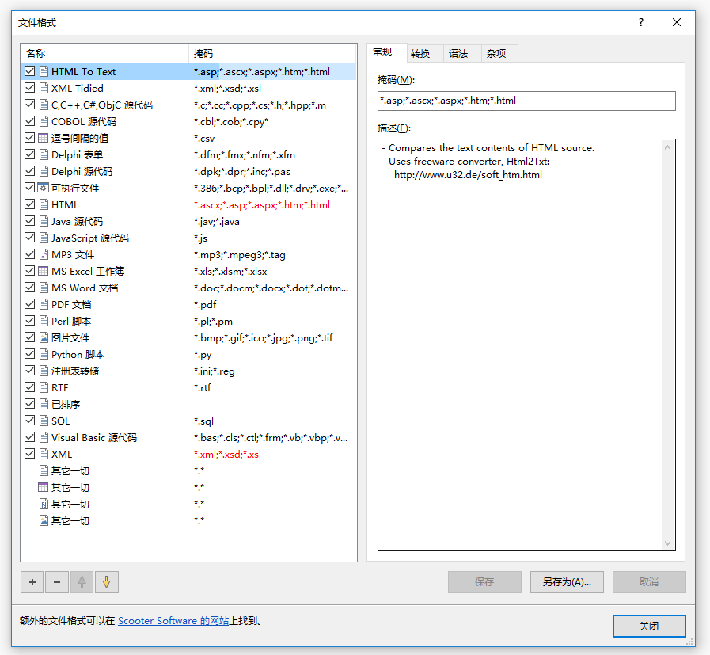Disable the SQL format checkbox
This screenshot has width=710, height=655.
pos(30,421)
